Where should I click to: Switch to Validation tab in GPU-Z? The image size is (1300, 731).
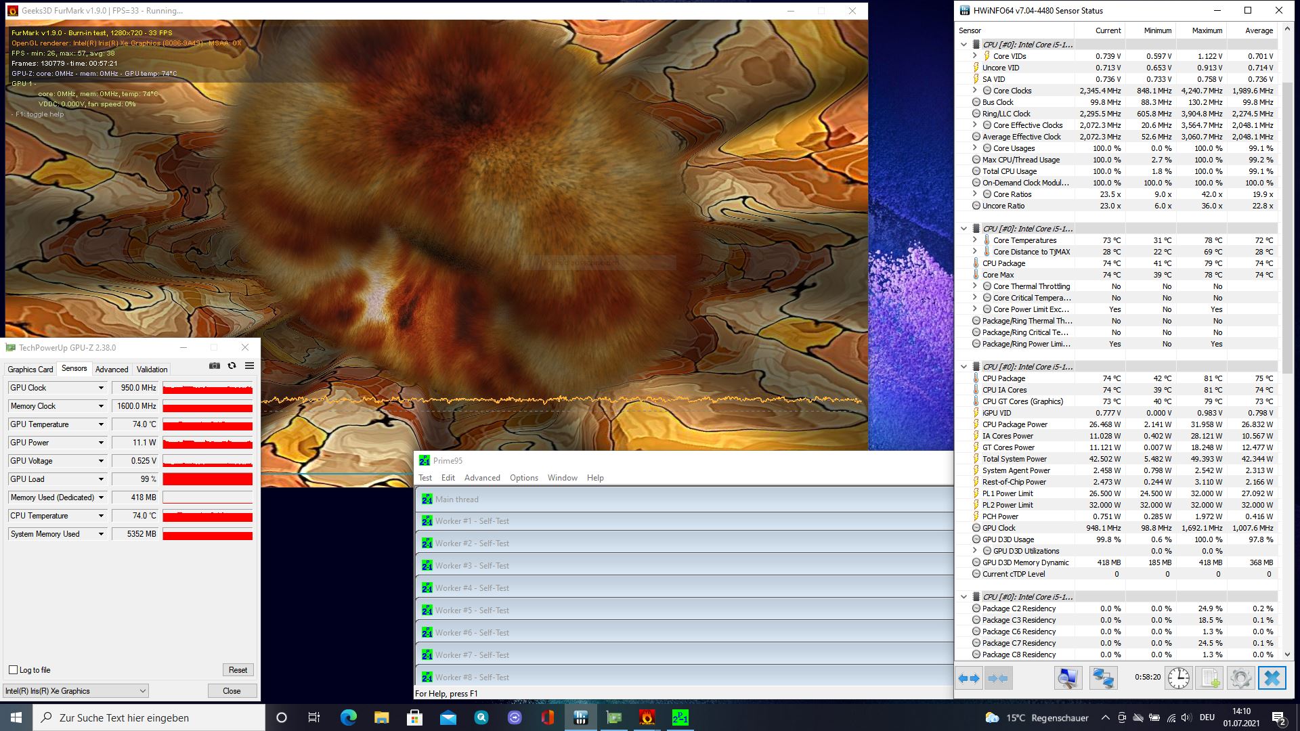152,370
